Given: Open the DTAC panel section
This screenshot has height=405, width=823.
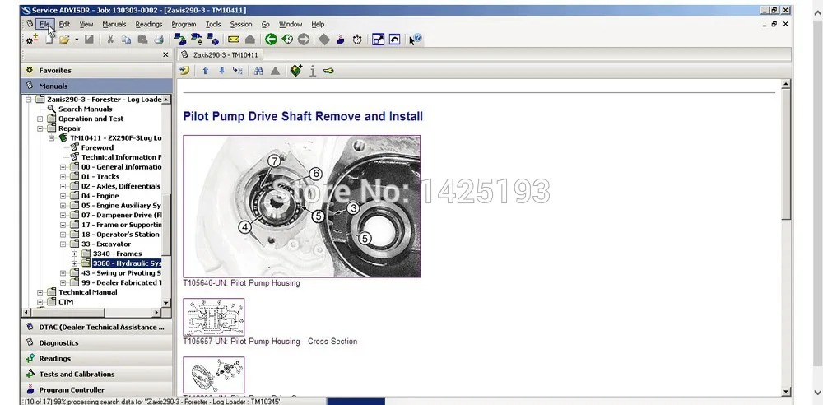Looking at the screenshot, I should (96, 328).
